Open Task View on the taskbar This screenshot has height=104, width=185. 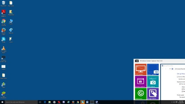(40, 102)
